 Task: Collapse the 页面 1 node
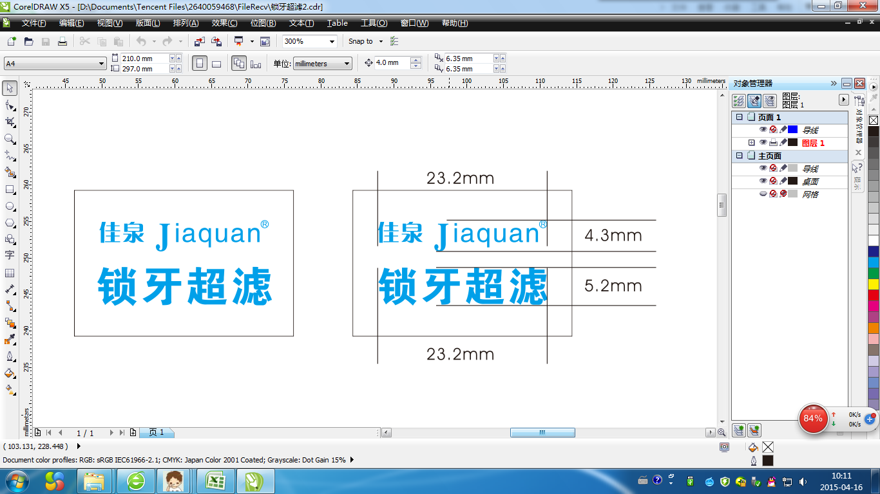(739, 117)
